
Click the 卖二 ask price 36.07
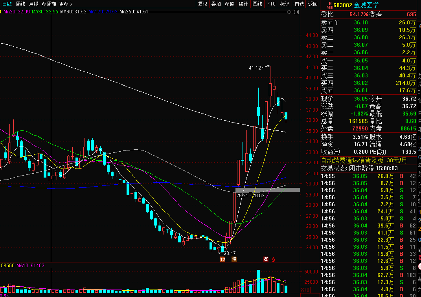point(360,45)
